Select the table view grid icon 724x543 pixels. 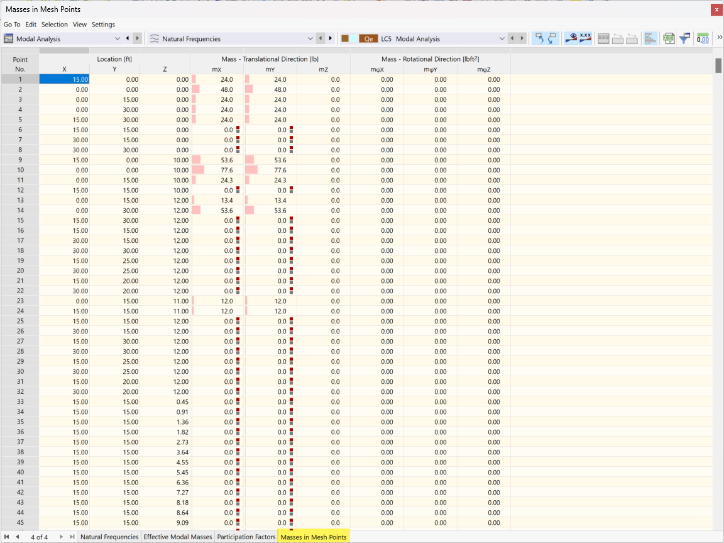603,38
